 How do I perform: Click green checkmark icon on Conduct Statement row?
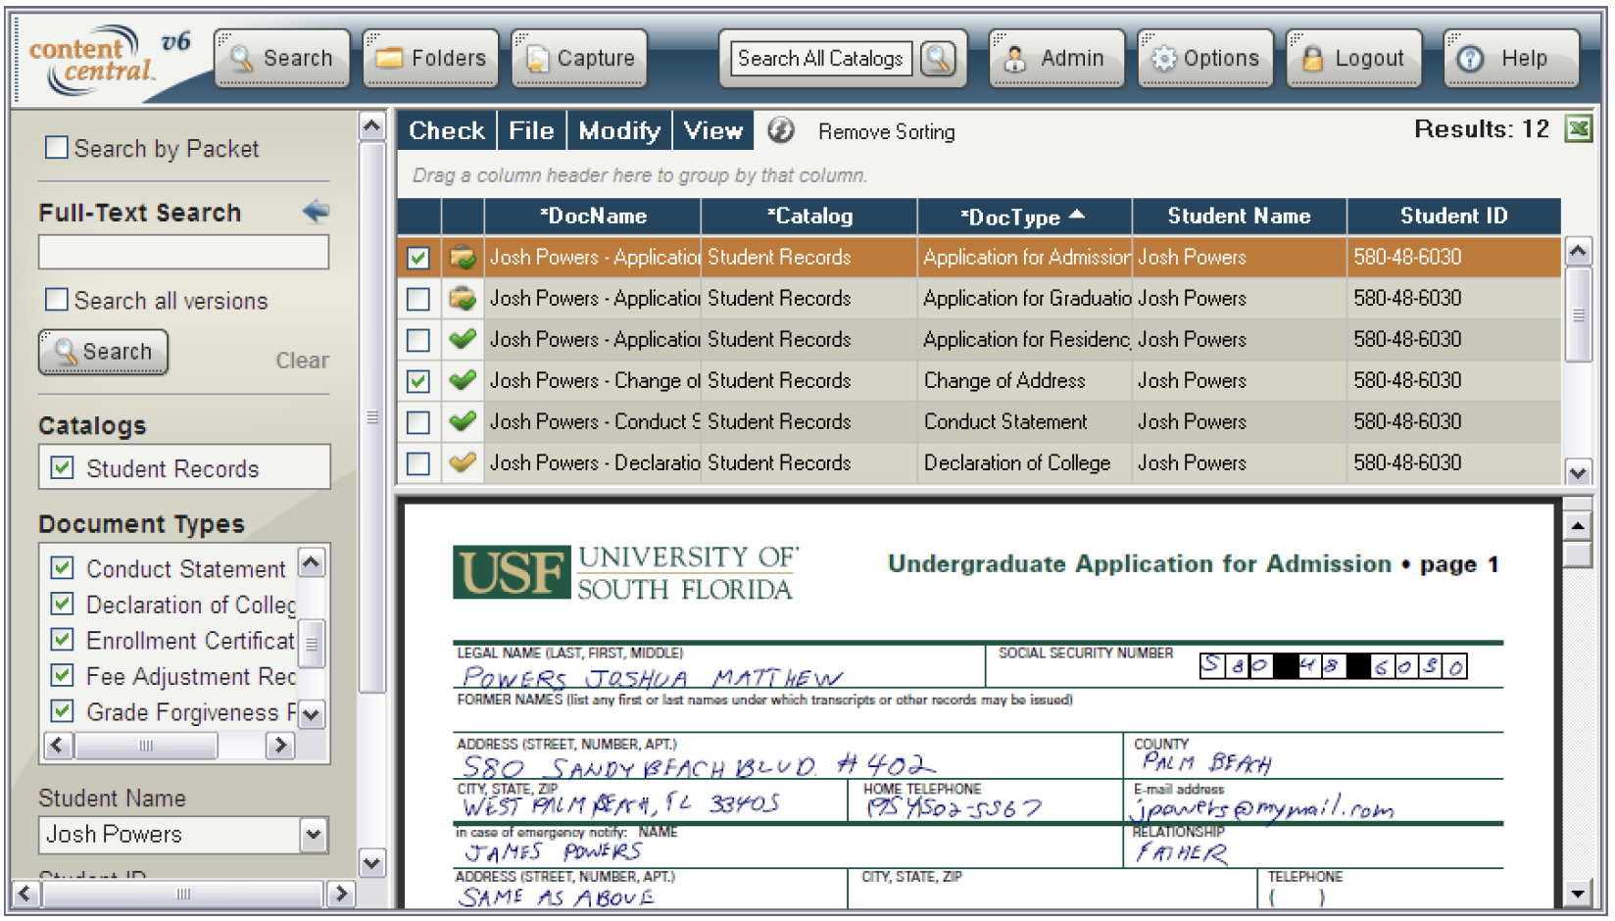pyautogui.click(x=463, y=421)
